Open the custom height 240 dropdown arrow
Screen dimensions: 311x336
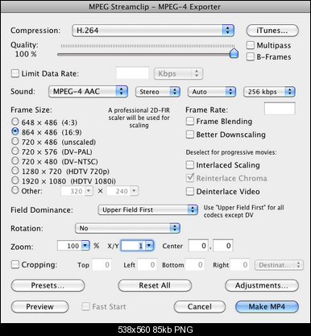coord(135,191)
